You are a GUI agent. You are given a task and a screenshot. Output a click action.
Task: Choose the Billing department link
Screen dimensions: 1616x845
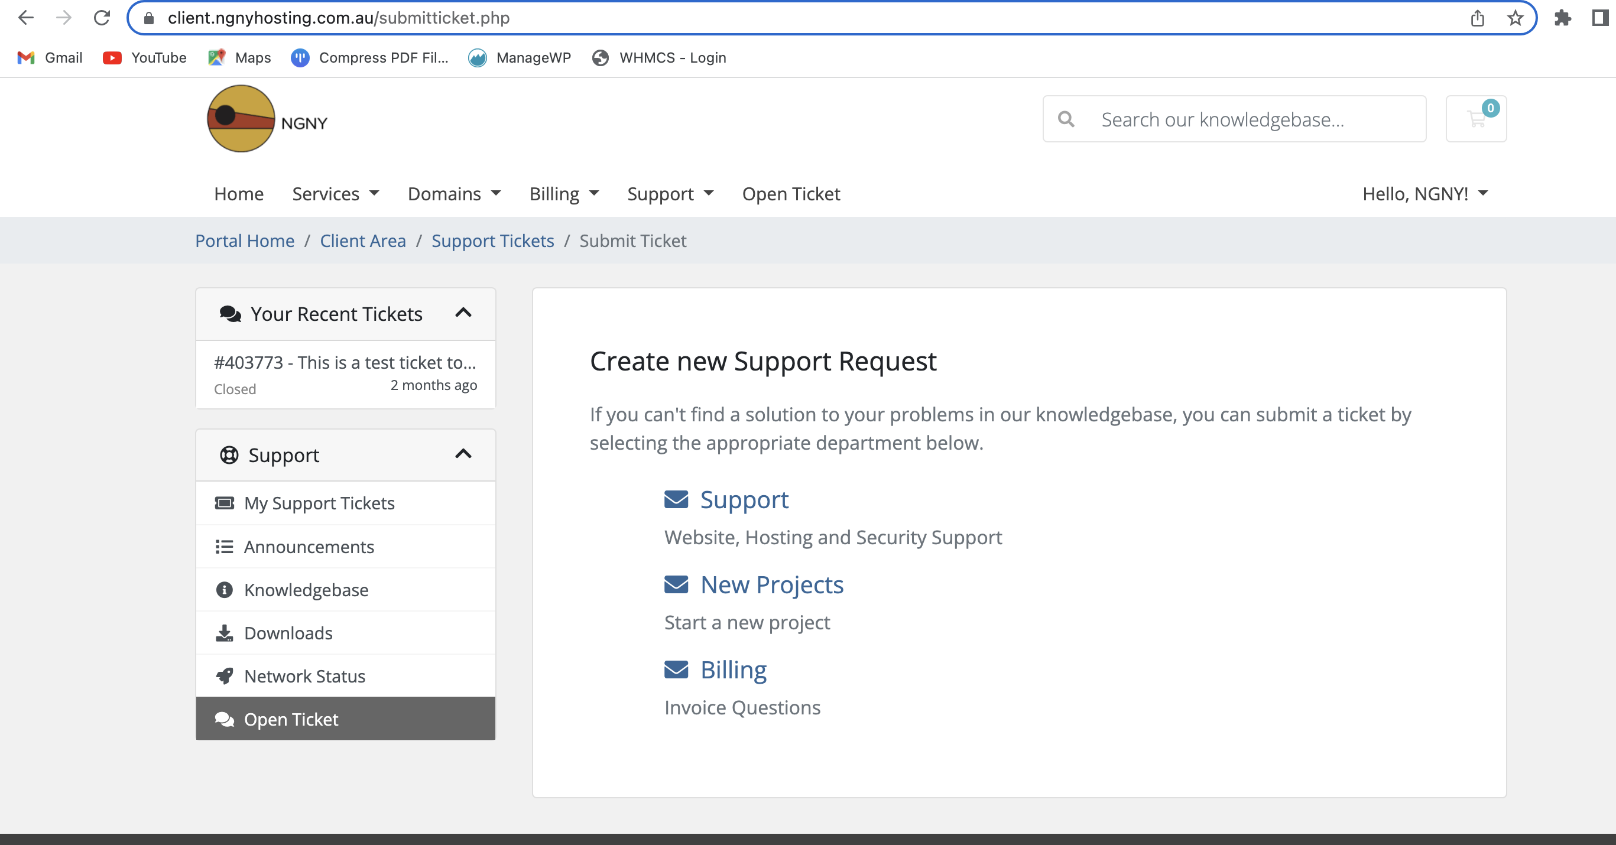[x=734, y=670]
